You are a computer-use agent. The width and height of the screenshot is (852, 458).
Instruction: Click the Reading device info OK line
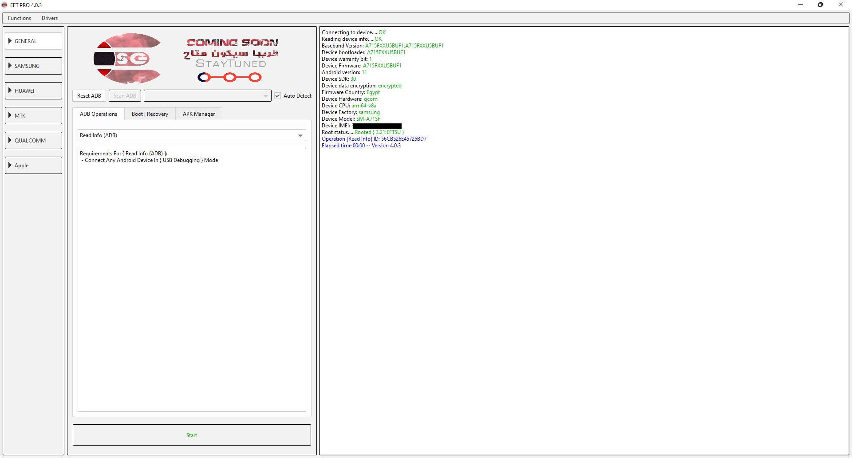351,39
